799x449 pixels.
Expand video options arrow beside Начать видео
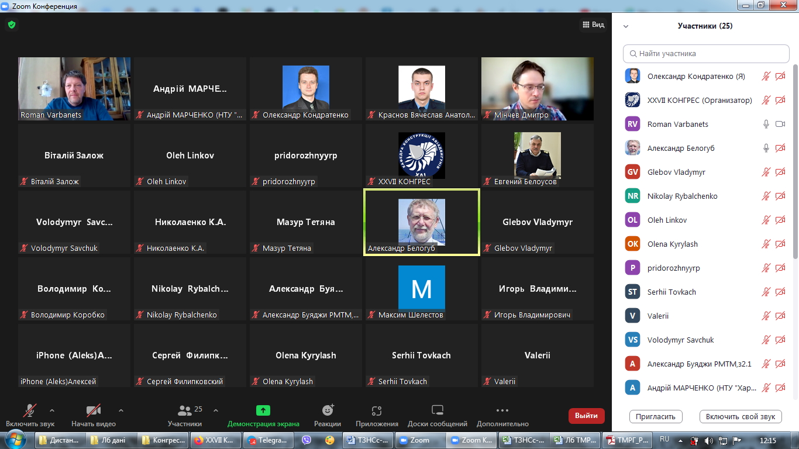tap(121, 410)
